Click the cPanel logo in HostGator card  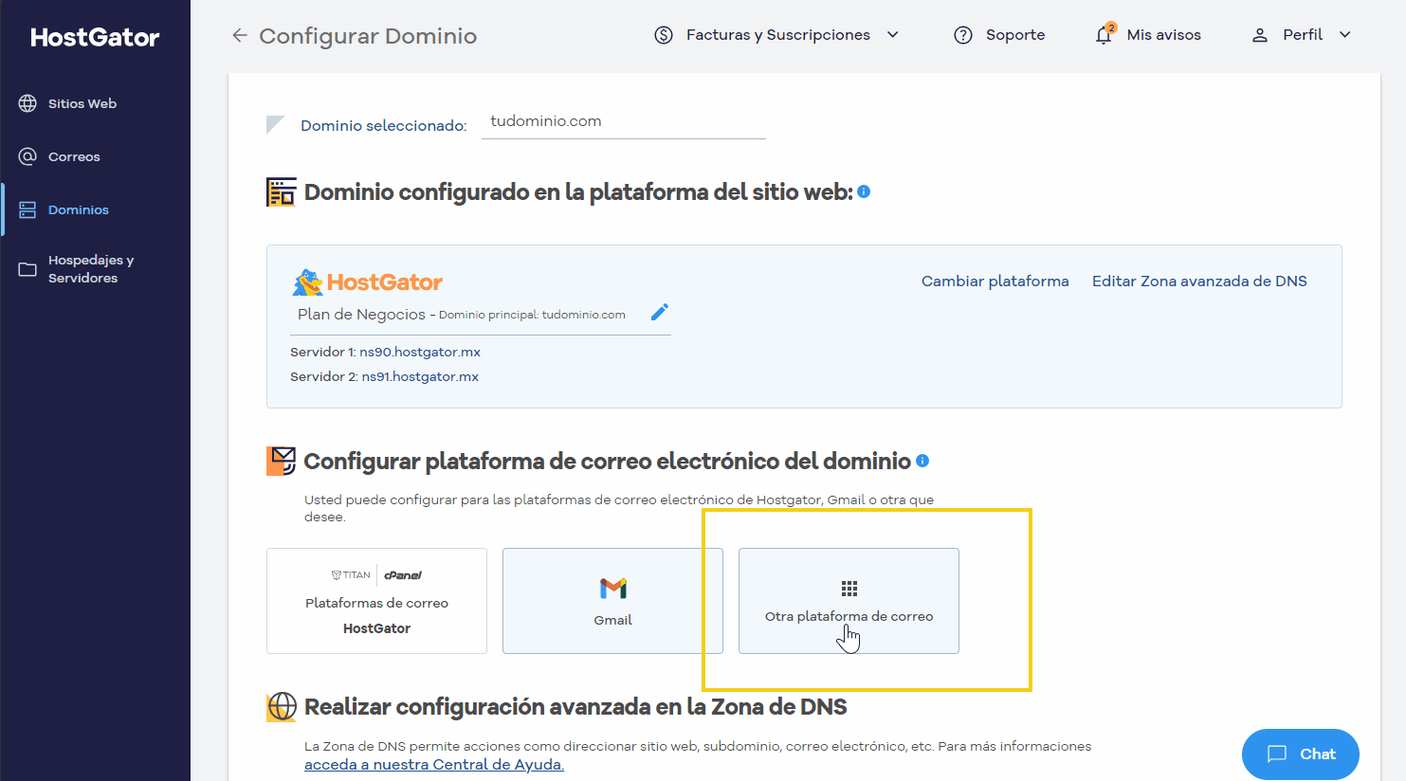point(403,575)
